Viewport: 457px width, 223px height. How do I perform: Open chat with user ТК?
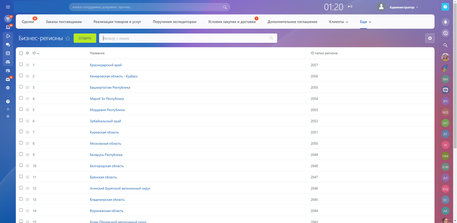[445, 145]
